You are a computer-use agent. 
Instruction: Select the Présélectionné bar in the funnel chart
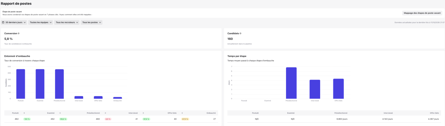pyautogui.click(x=59, y=84)
